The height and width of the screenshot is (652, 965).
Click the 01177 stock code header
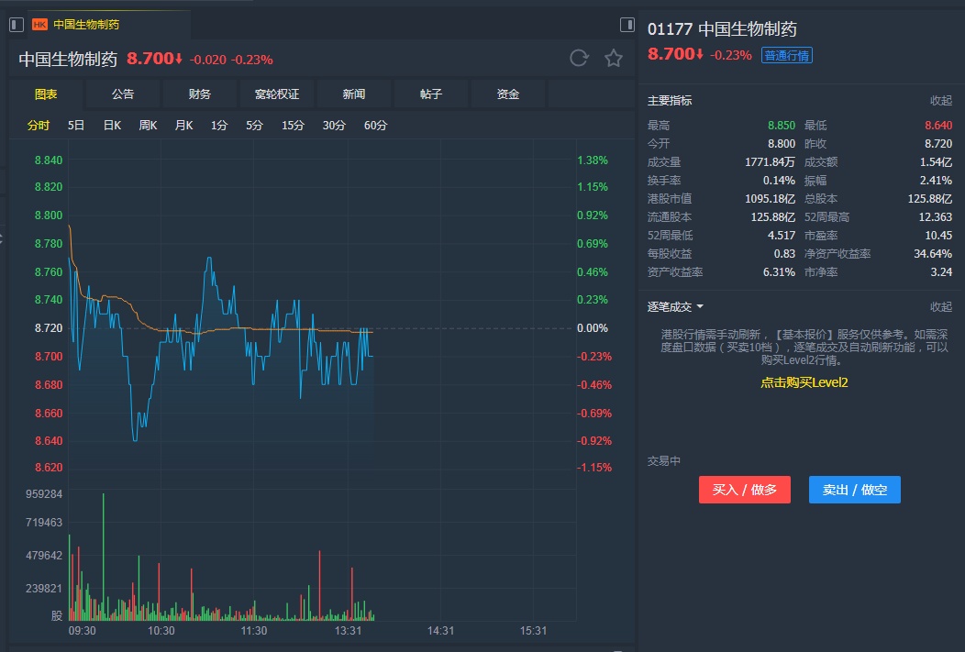click(671, 29)
